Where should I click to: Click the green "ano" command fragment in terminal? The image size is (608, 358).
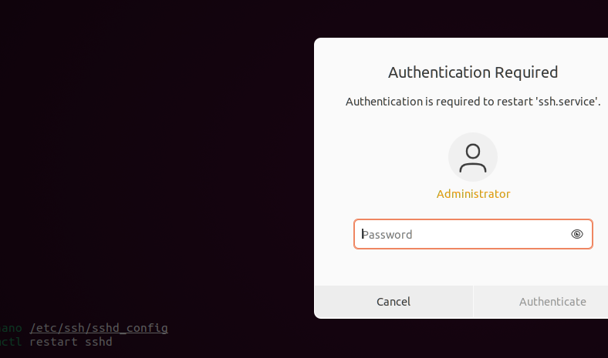[12, 328]
